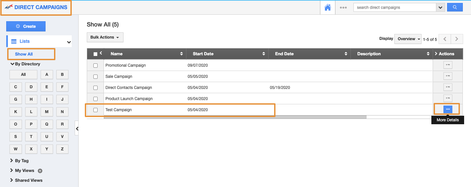The height and width of the screenshot is (187, 471).
Task: Click the Create button
Action: [26, 26]
